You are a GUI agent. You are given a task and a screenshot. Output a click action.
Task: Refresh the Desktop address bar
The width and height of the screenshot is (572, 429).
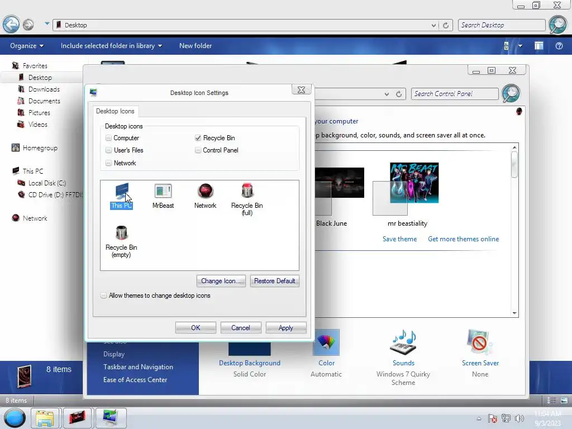pos(446,25)
